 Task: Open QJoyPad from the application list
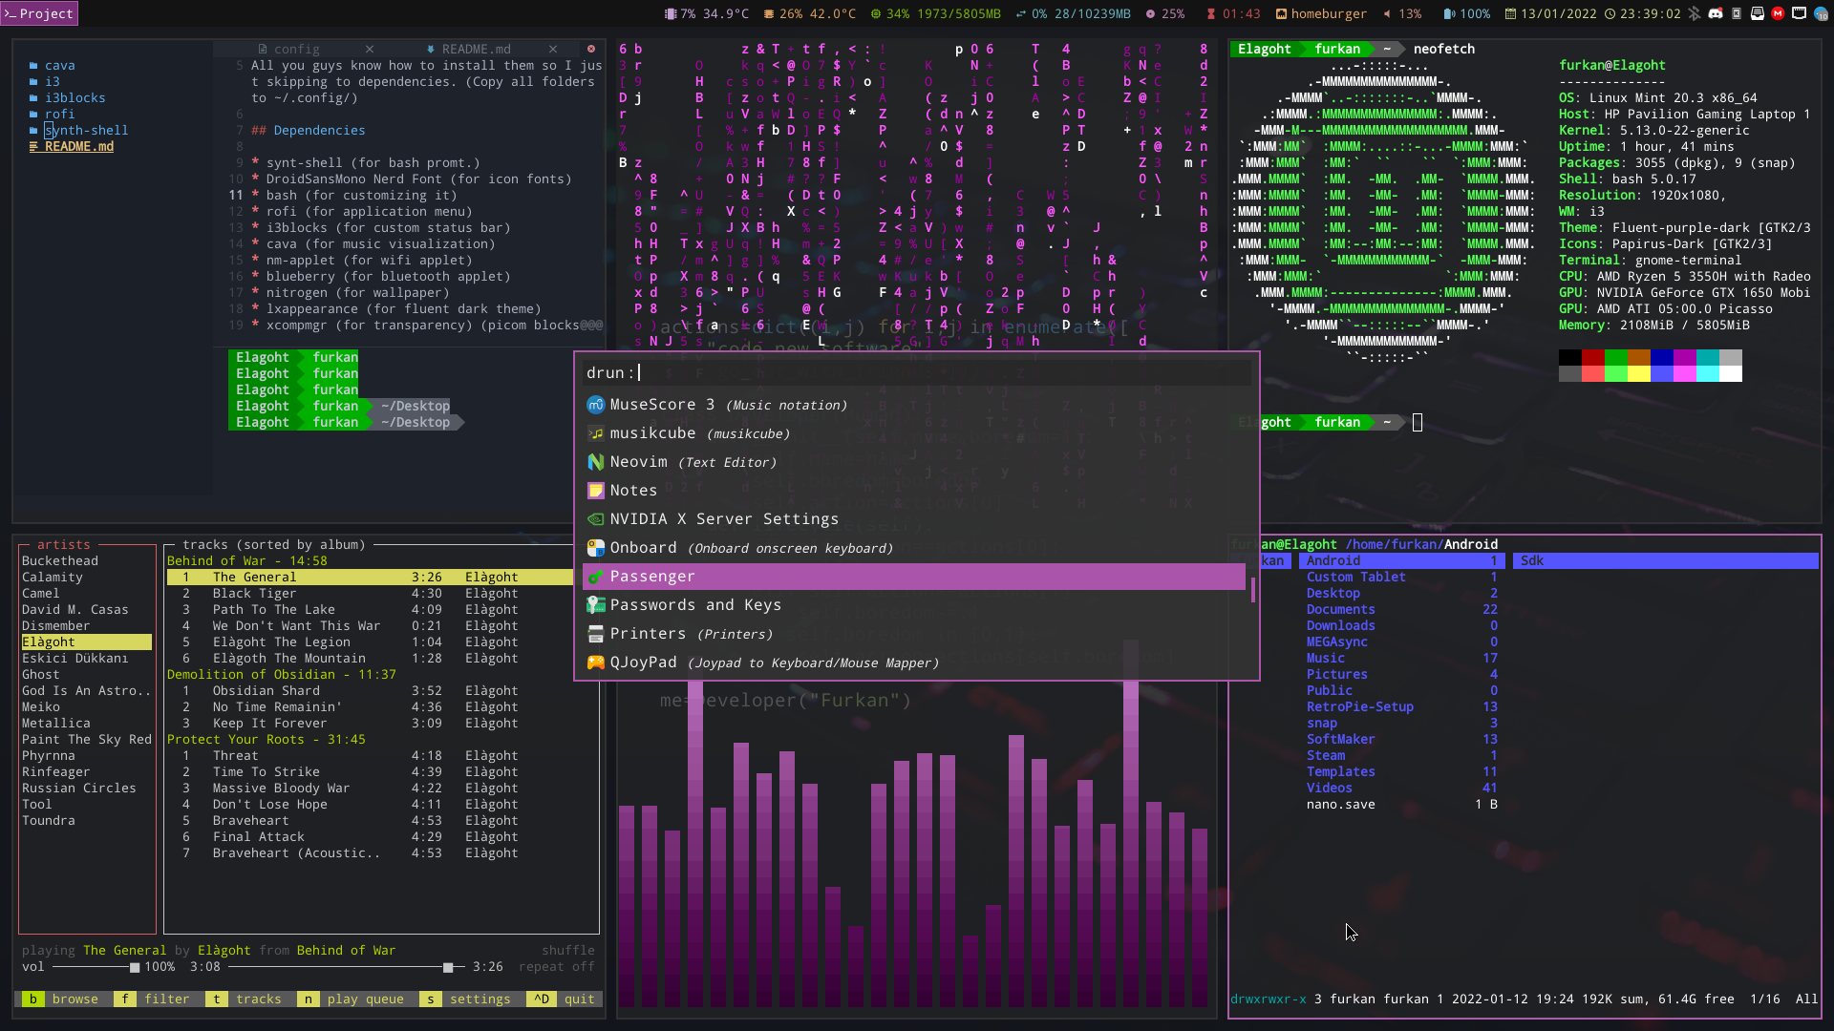pos(643,663)
